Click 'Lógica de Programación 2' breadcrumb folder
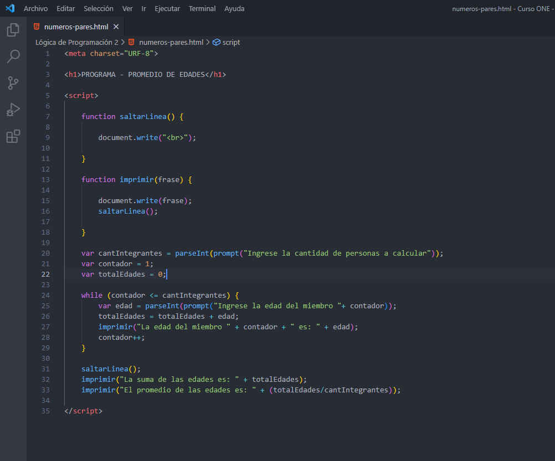555x461 pixels. point(77,42)
